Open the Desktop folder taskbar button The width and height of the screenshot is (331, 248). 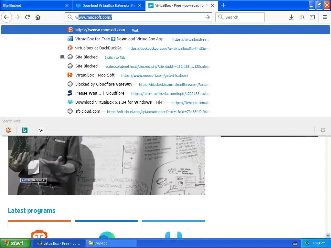[x=111, y=243]
